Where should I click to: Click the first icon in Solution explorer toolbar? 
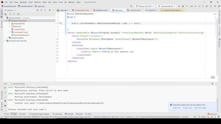pos(6,14)
